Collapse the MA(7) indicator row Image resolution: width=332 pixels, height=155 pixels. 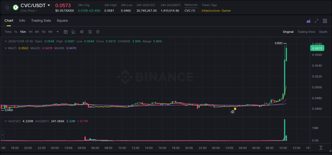pos(6,48)
